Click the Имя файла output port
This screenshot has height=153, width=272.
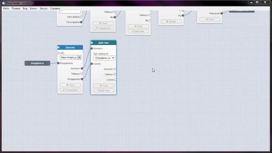pyautogui.click(x=81, y=17)
